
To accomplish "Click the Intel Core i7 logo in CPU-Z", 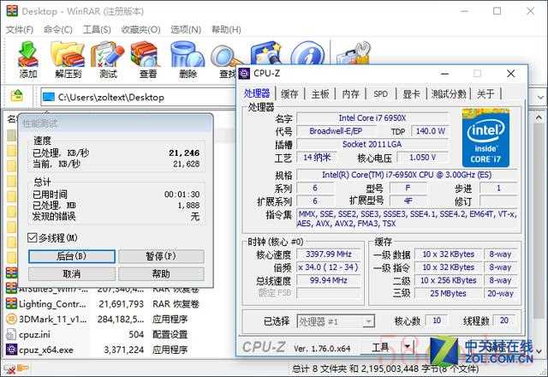I will click(x=485, y=138).
